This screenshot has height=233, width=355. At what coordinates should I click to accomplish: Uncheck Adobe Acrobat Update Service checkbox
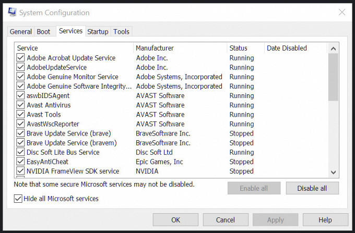[x=20, y=58]
